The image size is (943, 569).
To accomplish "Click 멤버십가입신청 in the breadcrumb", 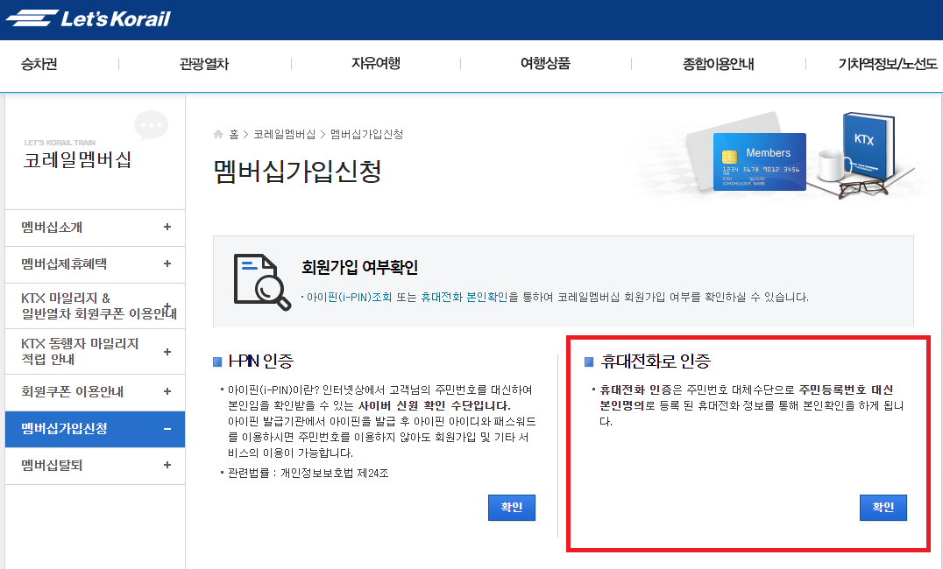I will [367, 134].
